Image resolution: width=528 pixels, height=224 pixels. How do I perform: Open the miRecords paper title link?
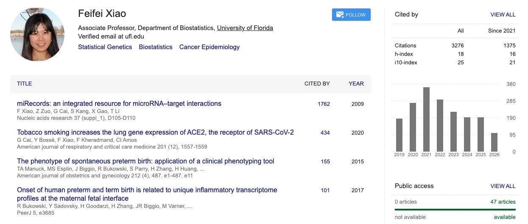click(x=119, y=104)
